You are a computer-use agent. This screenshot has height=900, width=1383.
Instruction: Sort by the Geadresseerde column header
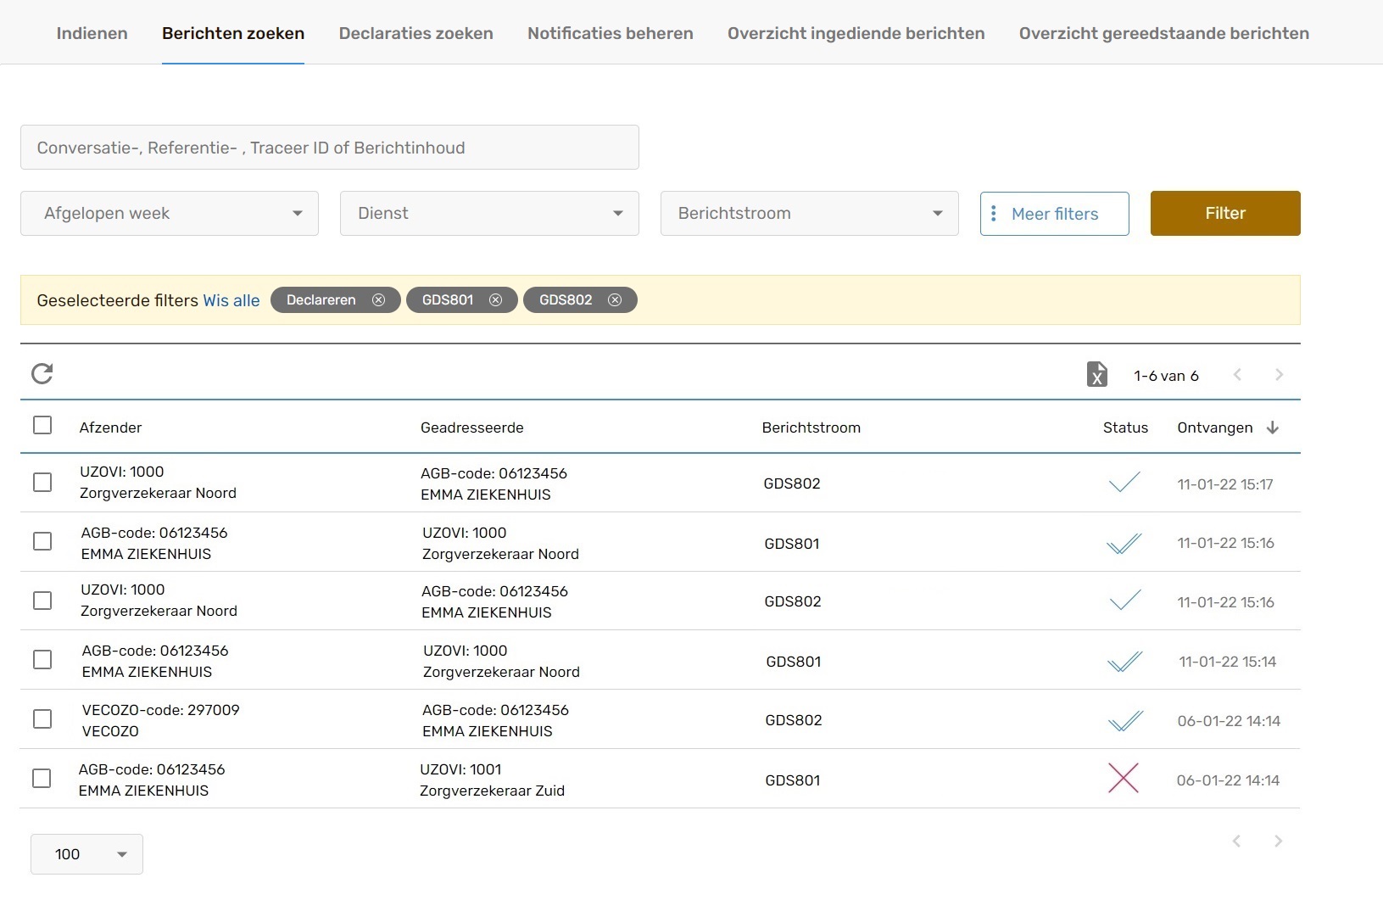[472, 428]
